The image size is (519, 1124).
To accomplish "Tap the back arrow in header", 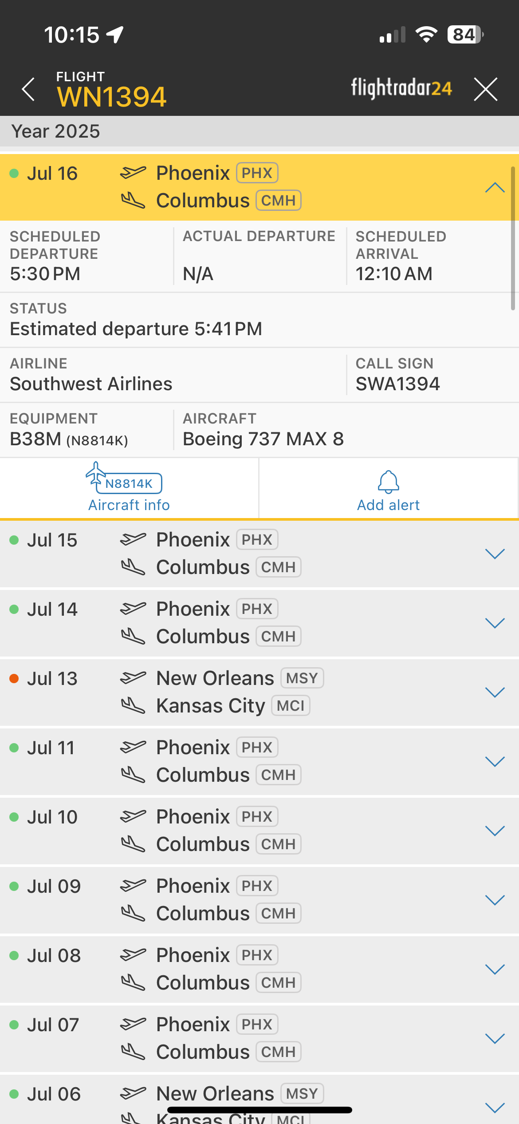I will pyautogui.click(x=28, y=89).
